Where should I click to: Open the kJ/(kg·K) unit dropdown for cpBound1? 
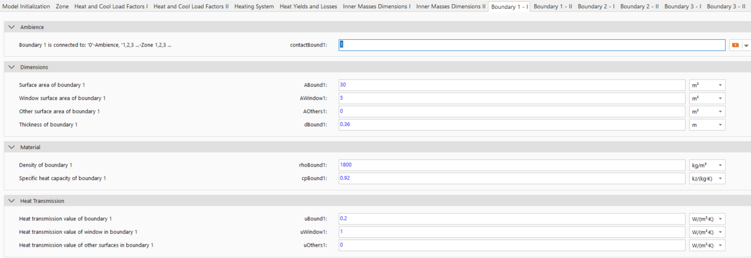707,178
